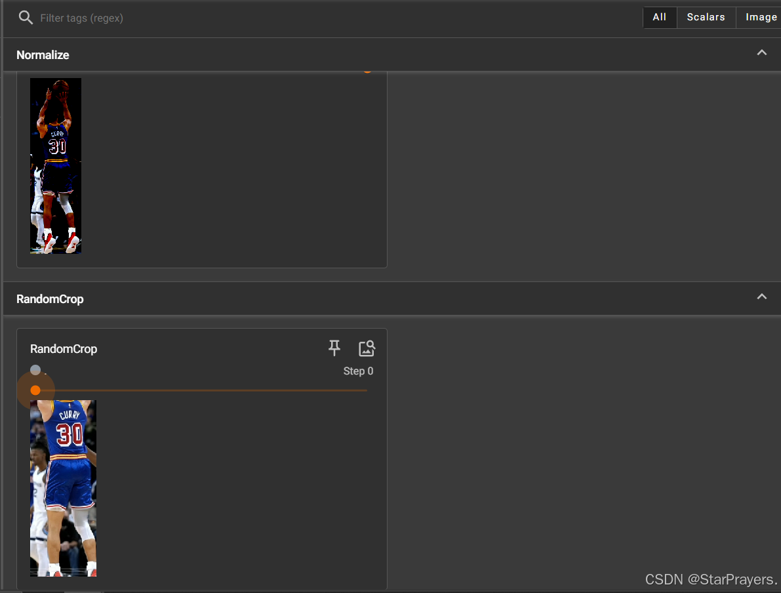Click the search magnifier icon

26,18
